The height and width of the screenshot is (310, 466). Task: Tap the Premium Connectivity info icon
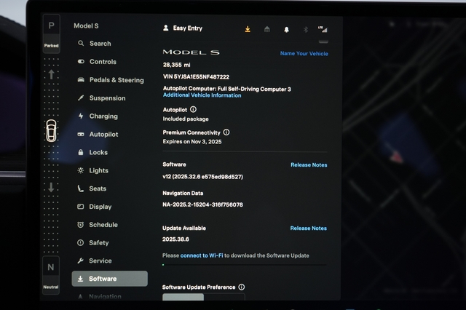(226, 132)
